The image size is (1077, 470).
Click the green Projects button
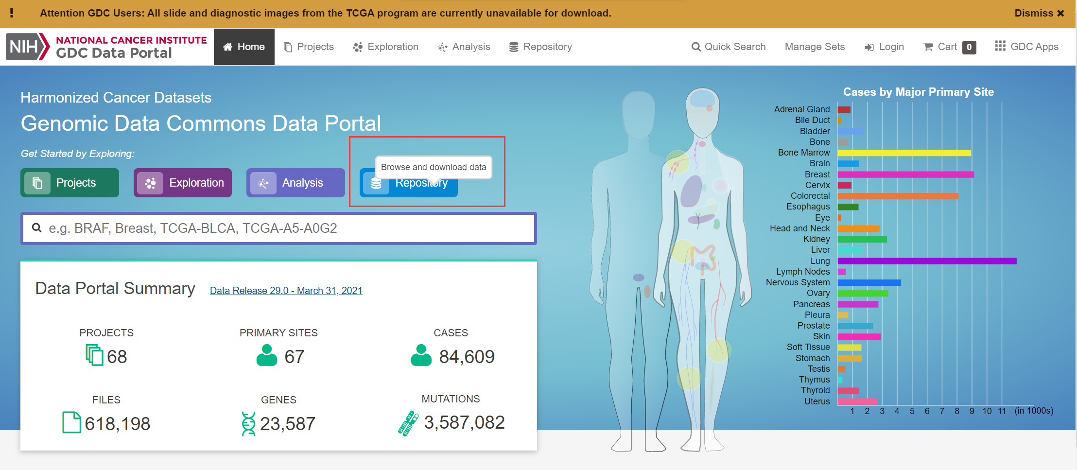(x=69, y=183)
